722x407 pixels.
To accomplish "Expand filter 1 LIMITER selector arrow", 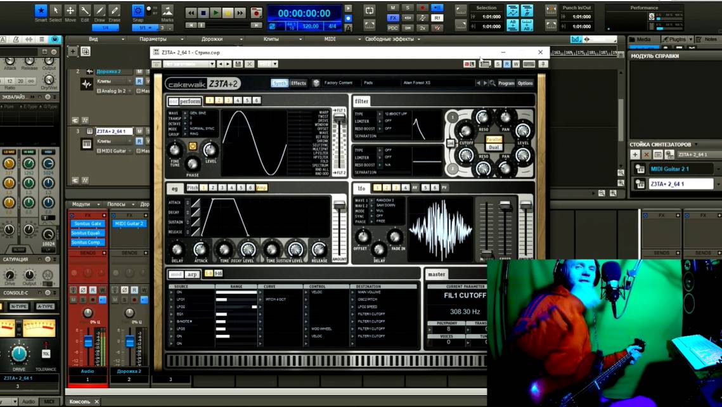I will [380, 121].
